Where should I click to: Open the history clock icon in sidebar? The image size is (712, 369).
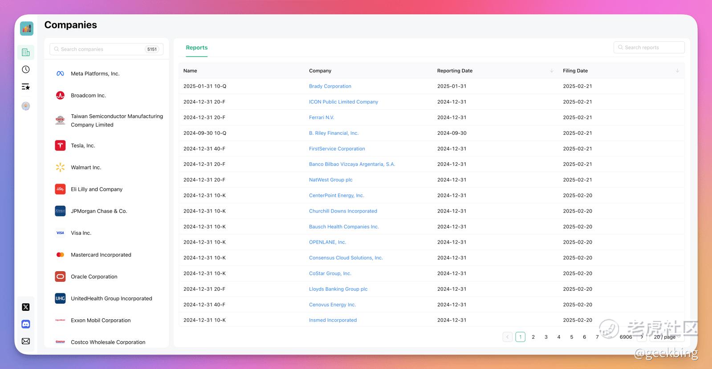pyautogui.click(x=26, y=69)
